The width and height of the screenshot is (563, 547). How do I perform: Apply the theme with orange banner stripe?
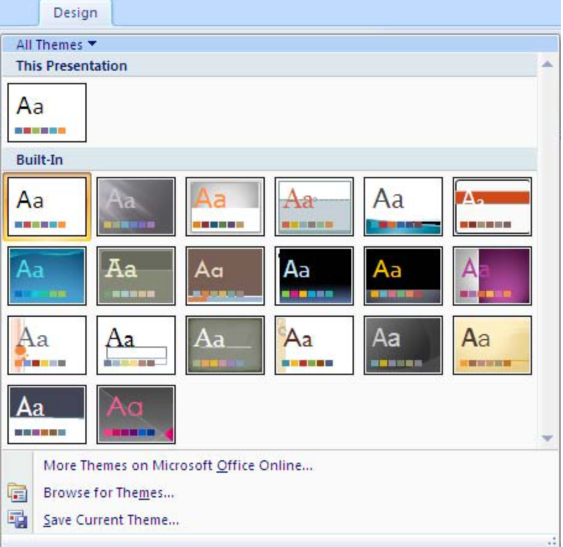(x=492, y=207)
